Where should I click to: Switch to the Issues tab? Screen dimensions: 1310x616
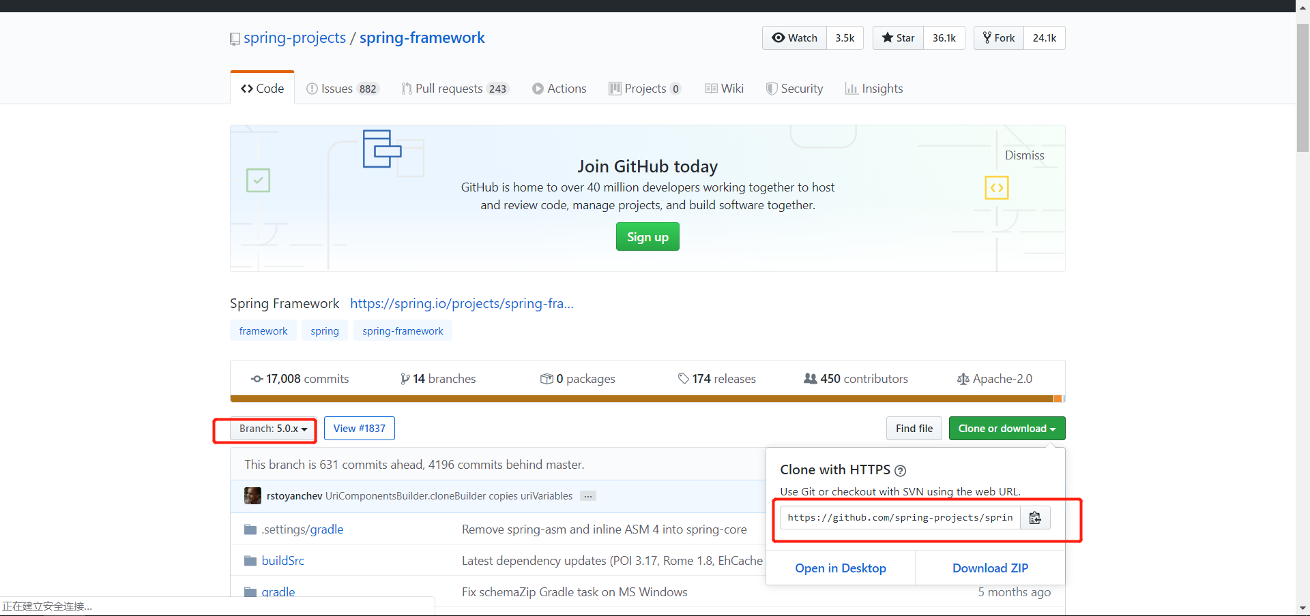tap(343, 89)
